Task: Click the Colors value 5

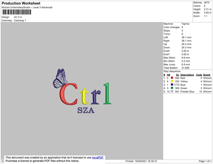Action: pyautogui.click(x=204, y=6)
